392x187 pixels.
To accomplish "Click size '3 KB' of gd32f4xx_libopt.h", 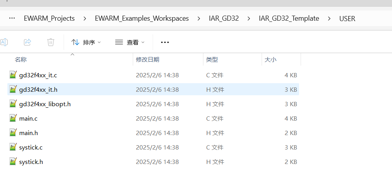I will 291,104.
